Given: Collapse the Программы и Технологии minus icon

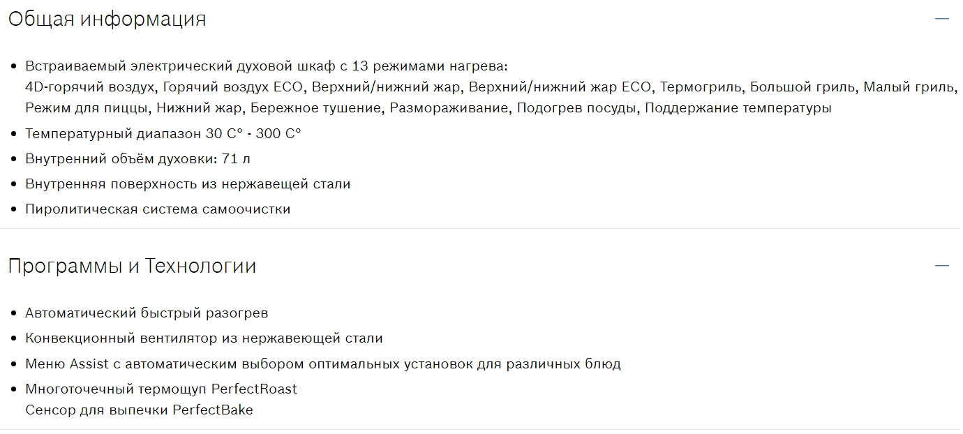Looking at the screenshot, I should 942,266.
